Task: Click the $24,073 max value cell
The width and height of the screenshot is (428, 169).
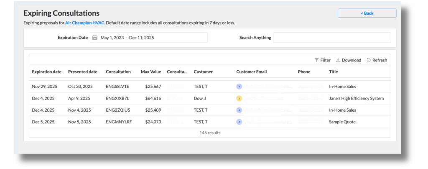Action: coord(153,122)
